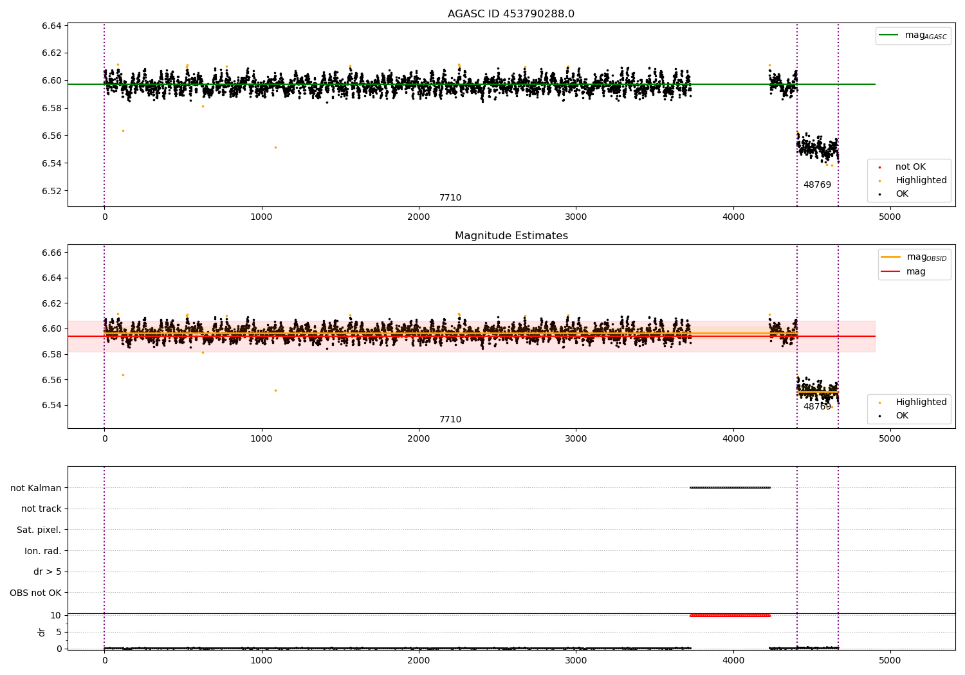Select the mag OBSID orange legend entry

(x=914, y=257)
